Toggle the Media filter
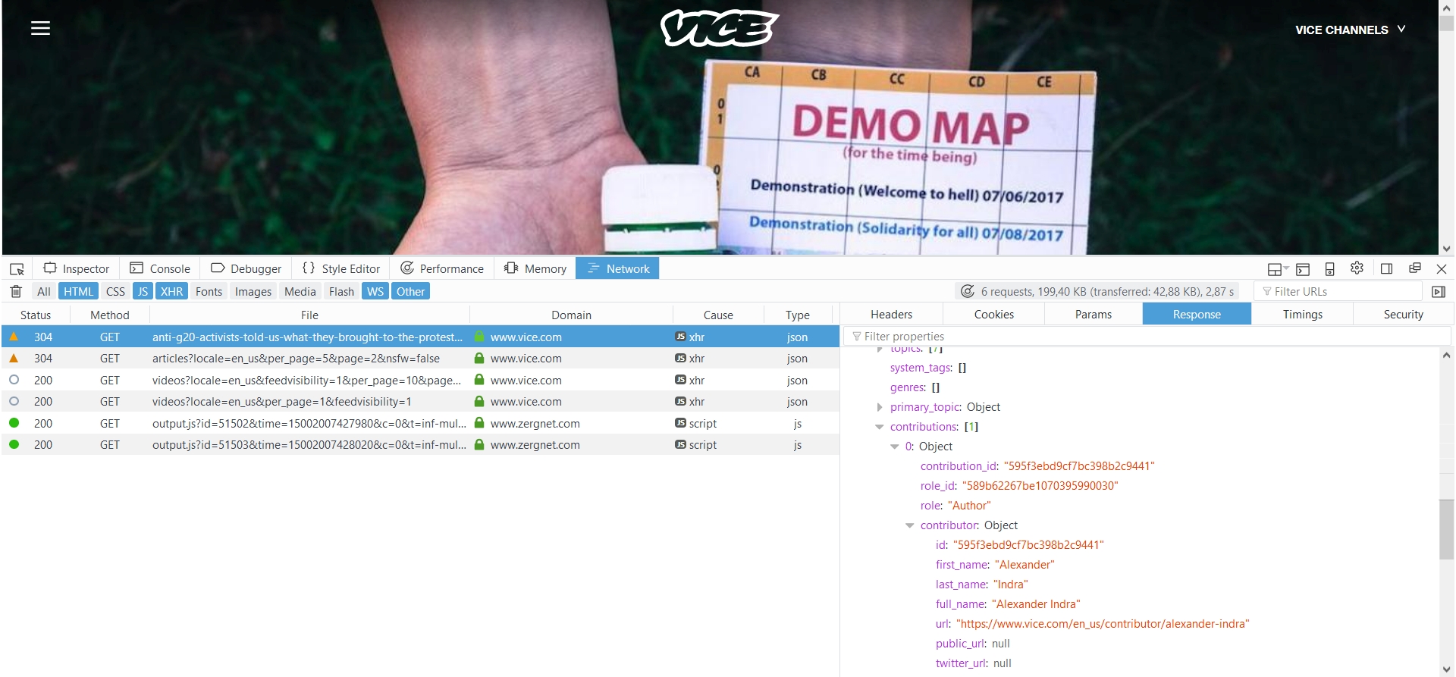The height and width of the screenshot is (677, 1456). tap(300, 292)
